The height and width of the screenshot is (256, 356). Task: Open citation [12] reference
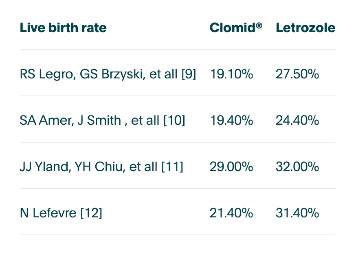click(x=91, y=213)
